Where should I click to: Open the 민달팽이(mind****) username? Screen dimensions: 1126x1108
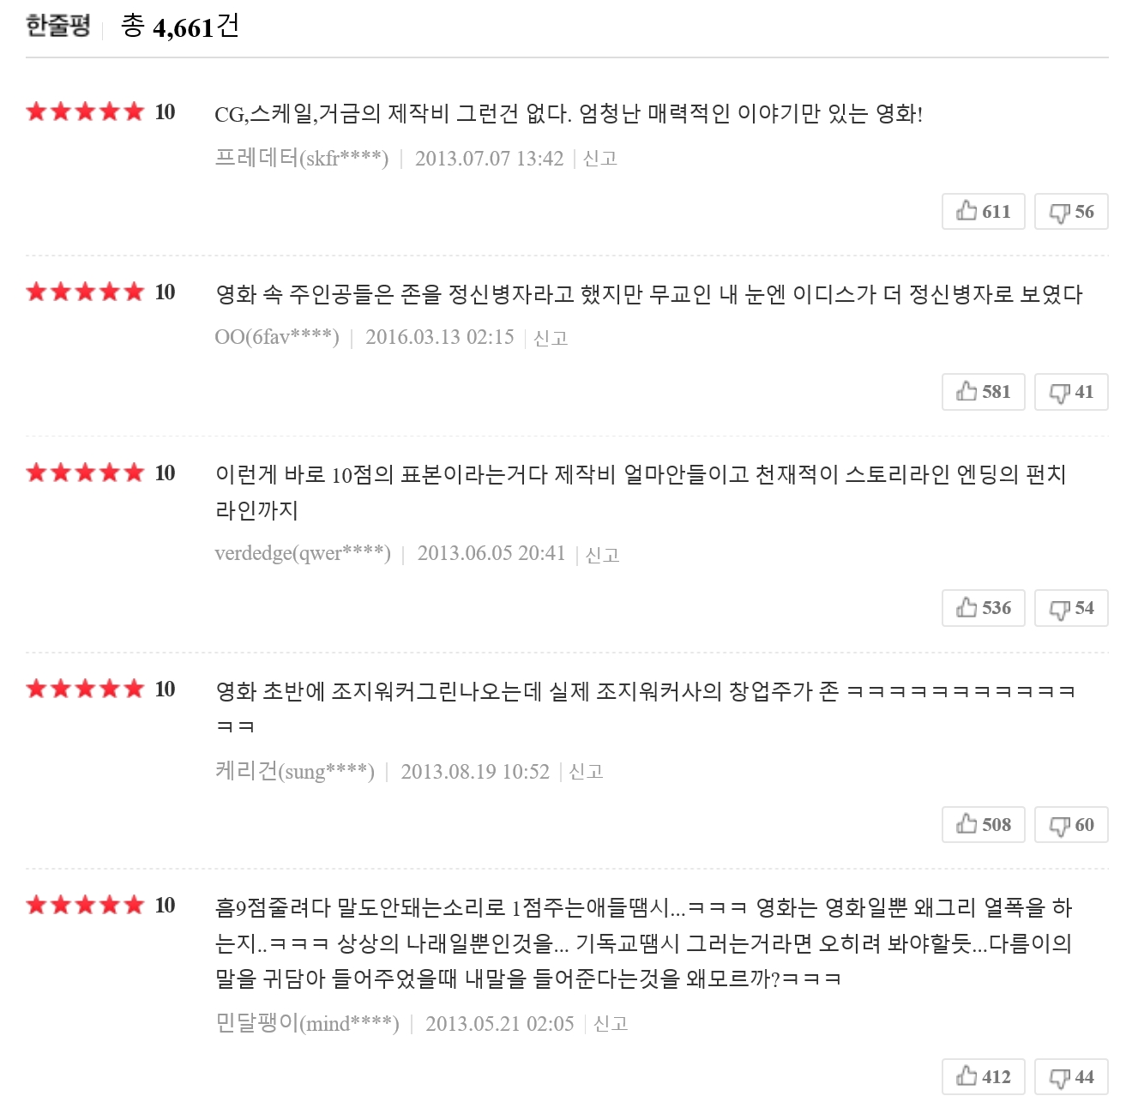pos(307,1023)
